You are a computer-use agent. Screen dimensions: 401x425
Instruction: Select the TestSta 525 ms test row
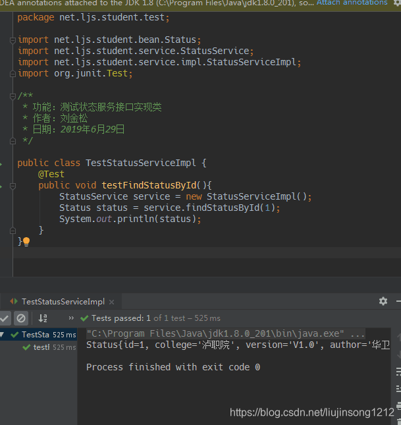click(38, 335)
